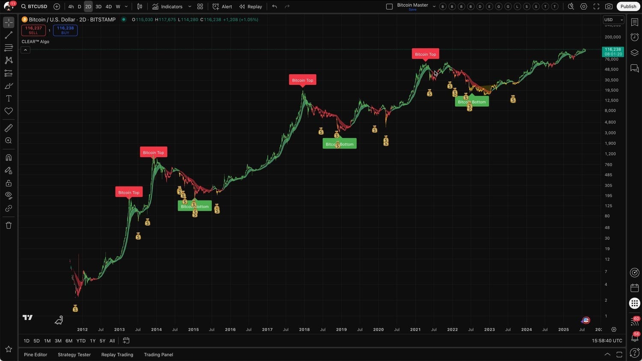Expand the Indicators favorites chevron
The width and height of the screenshot is (642, 361).
click(190, 6)
